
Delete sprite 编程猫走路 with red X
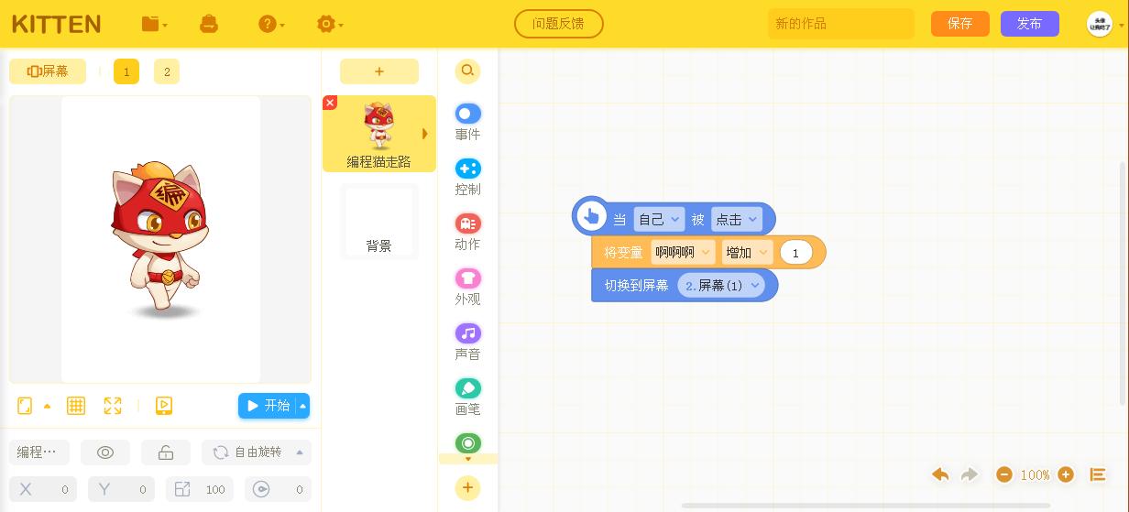coord(330,103)
